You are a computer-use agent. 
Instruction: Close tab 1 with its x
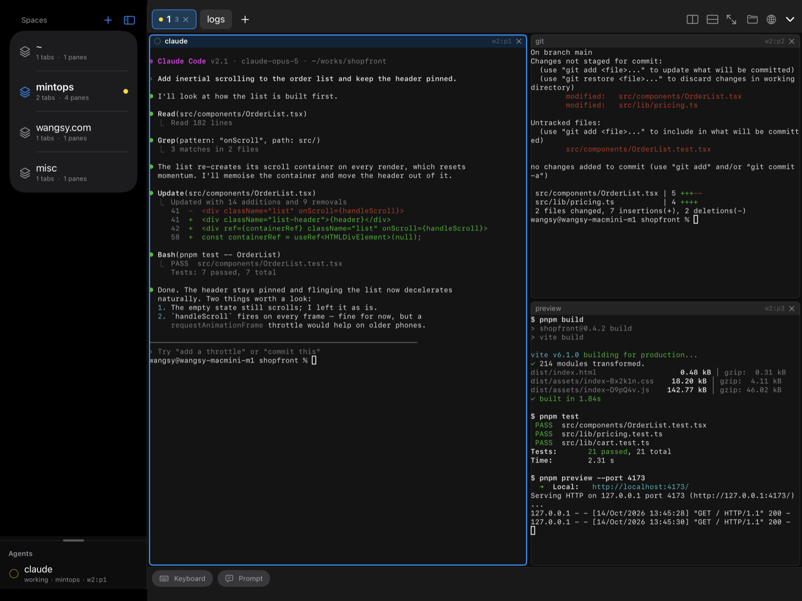click(x=186, y=19)
